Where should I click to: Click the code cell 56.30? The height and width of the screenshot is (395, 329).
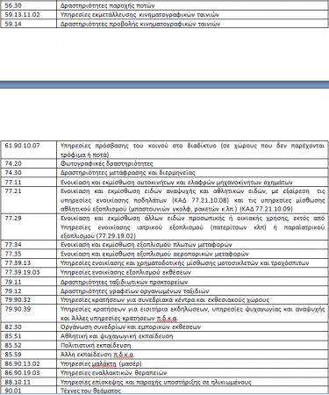[29, 5]
